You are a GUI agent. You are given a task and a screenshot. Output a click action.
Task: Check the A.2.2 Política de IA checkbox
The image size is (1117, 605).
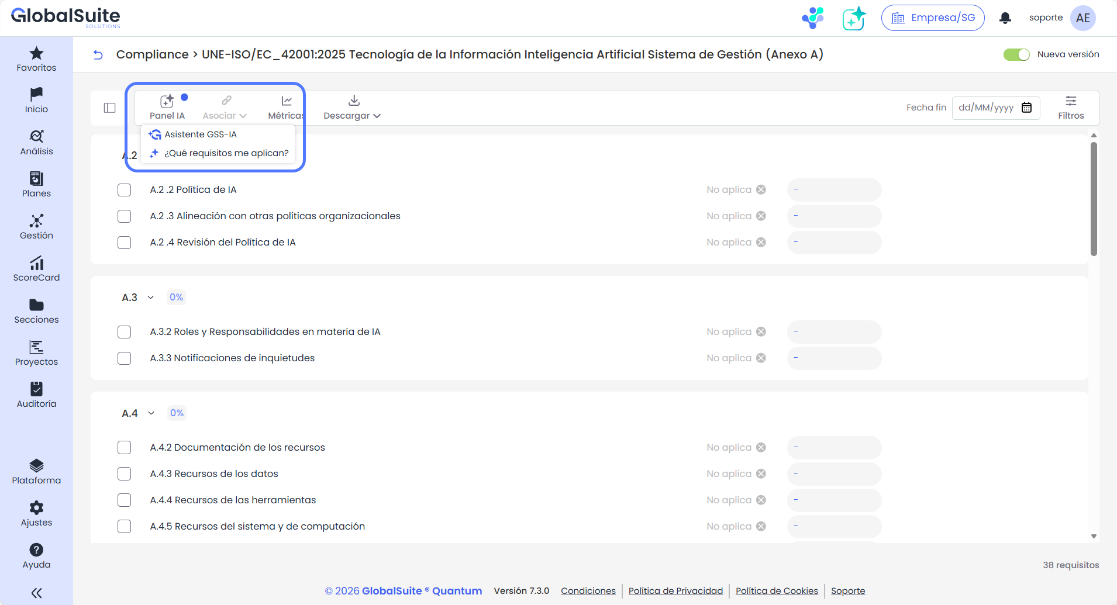tap(124, 190)
